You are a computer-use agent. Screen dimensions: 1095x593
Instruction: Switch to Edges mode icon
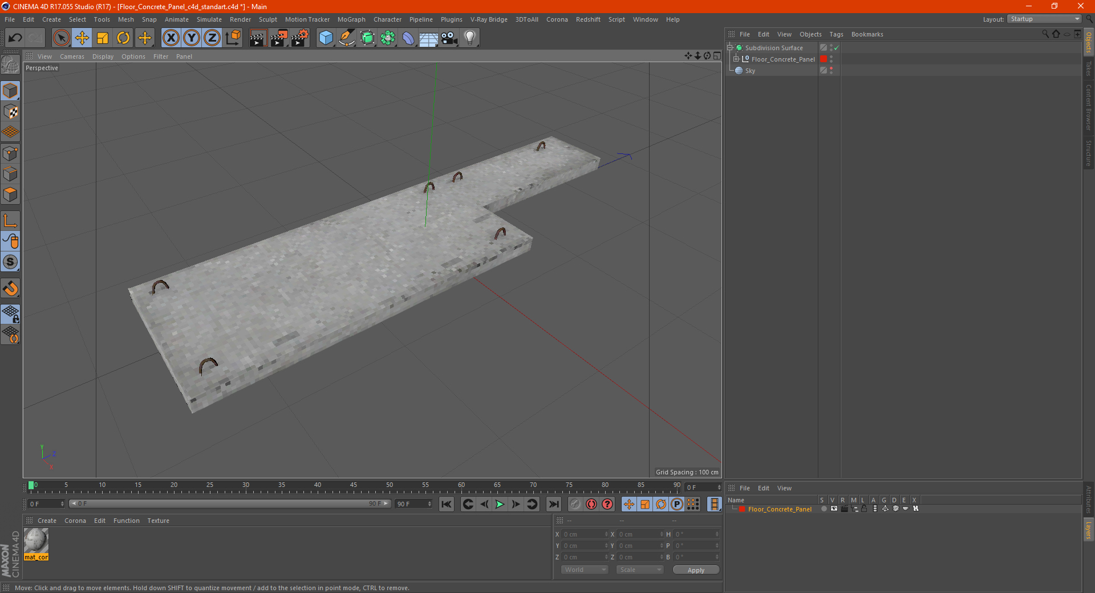tap(11, 174)
